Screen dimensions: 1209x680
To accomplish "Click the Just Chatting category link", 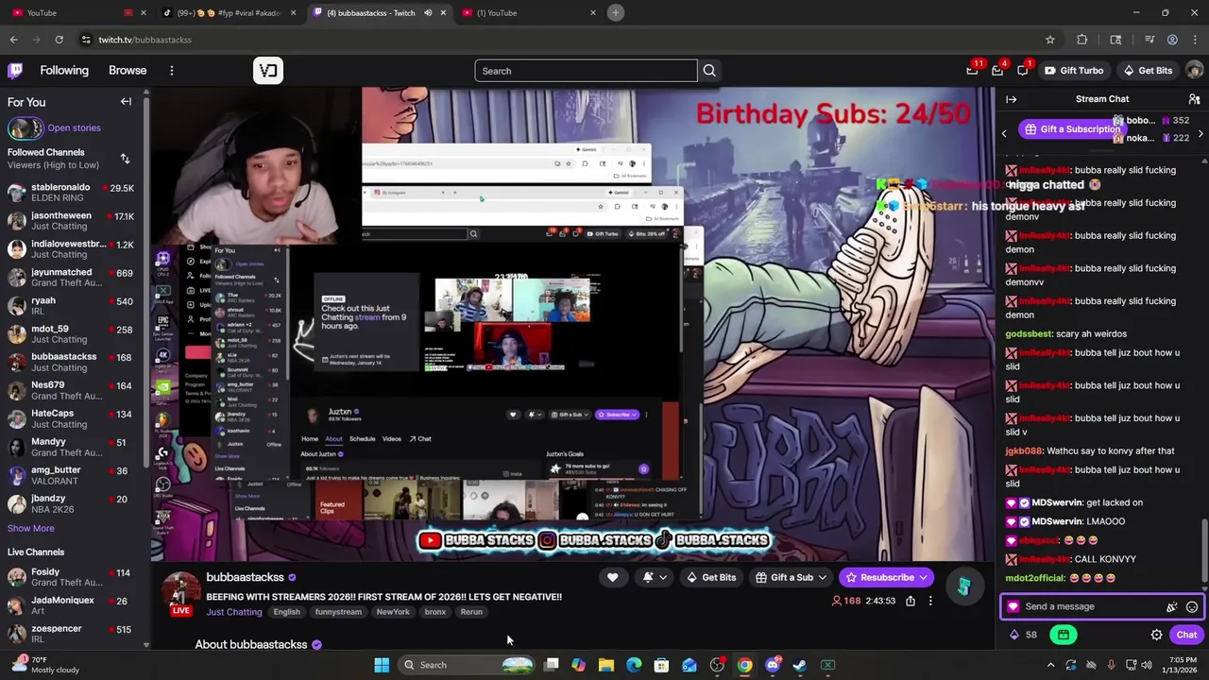I will click(234, 612).
